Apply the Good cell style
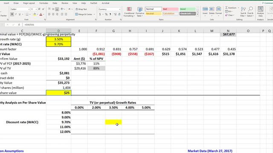The height and width of the screenshot is (153, 273). tap(188, 9)
